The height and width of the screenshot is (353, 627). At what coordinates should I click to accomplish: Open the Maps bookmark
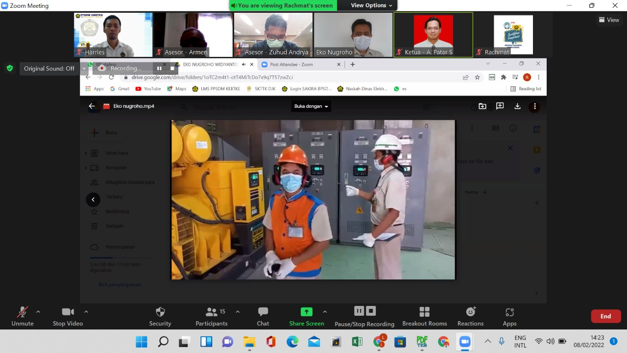[x=176, y=89]
